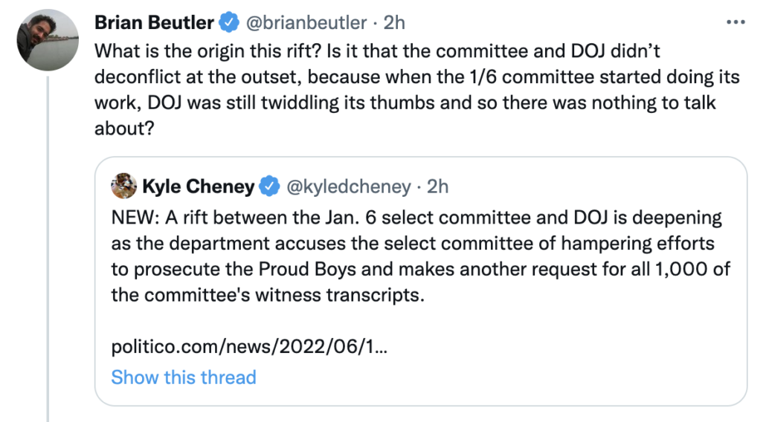Screen dimensions: 766x422
Task: Open Brian Beutler's profile photo
Action: (x=48, y=39)
